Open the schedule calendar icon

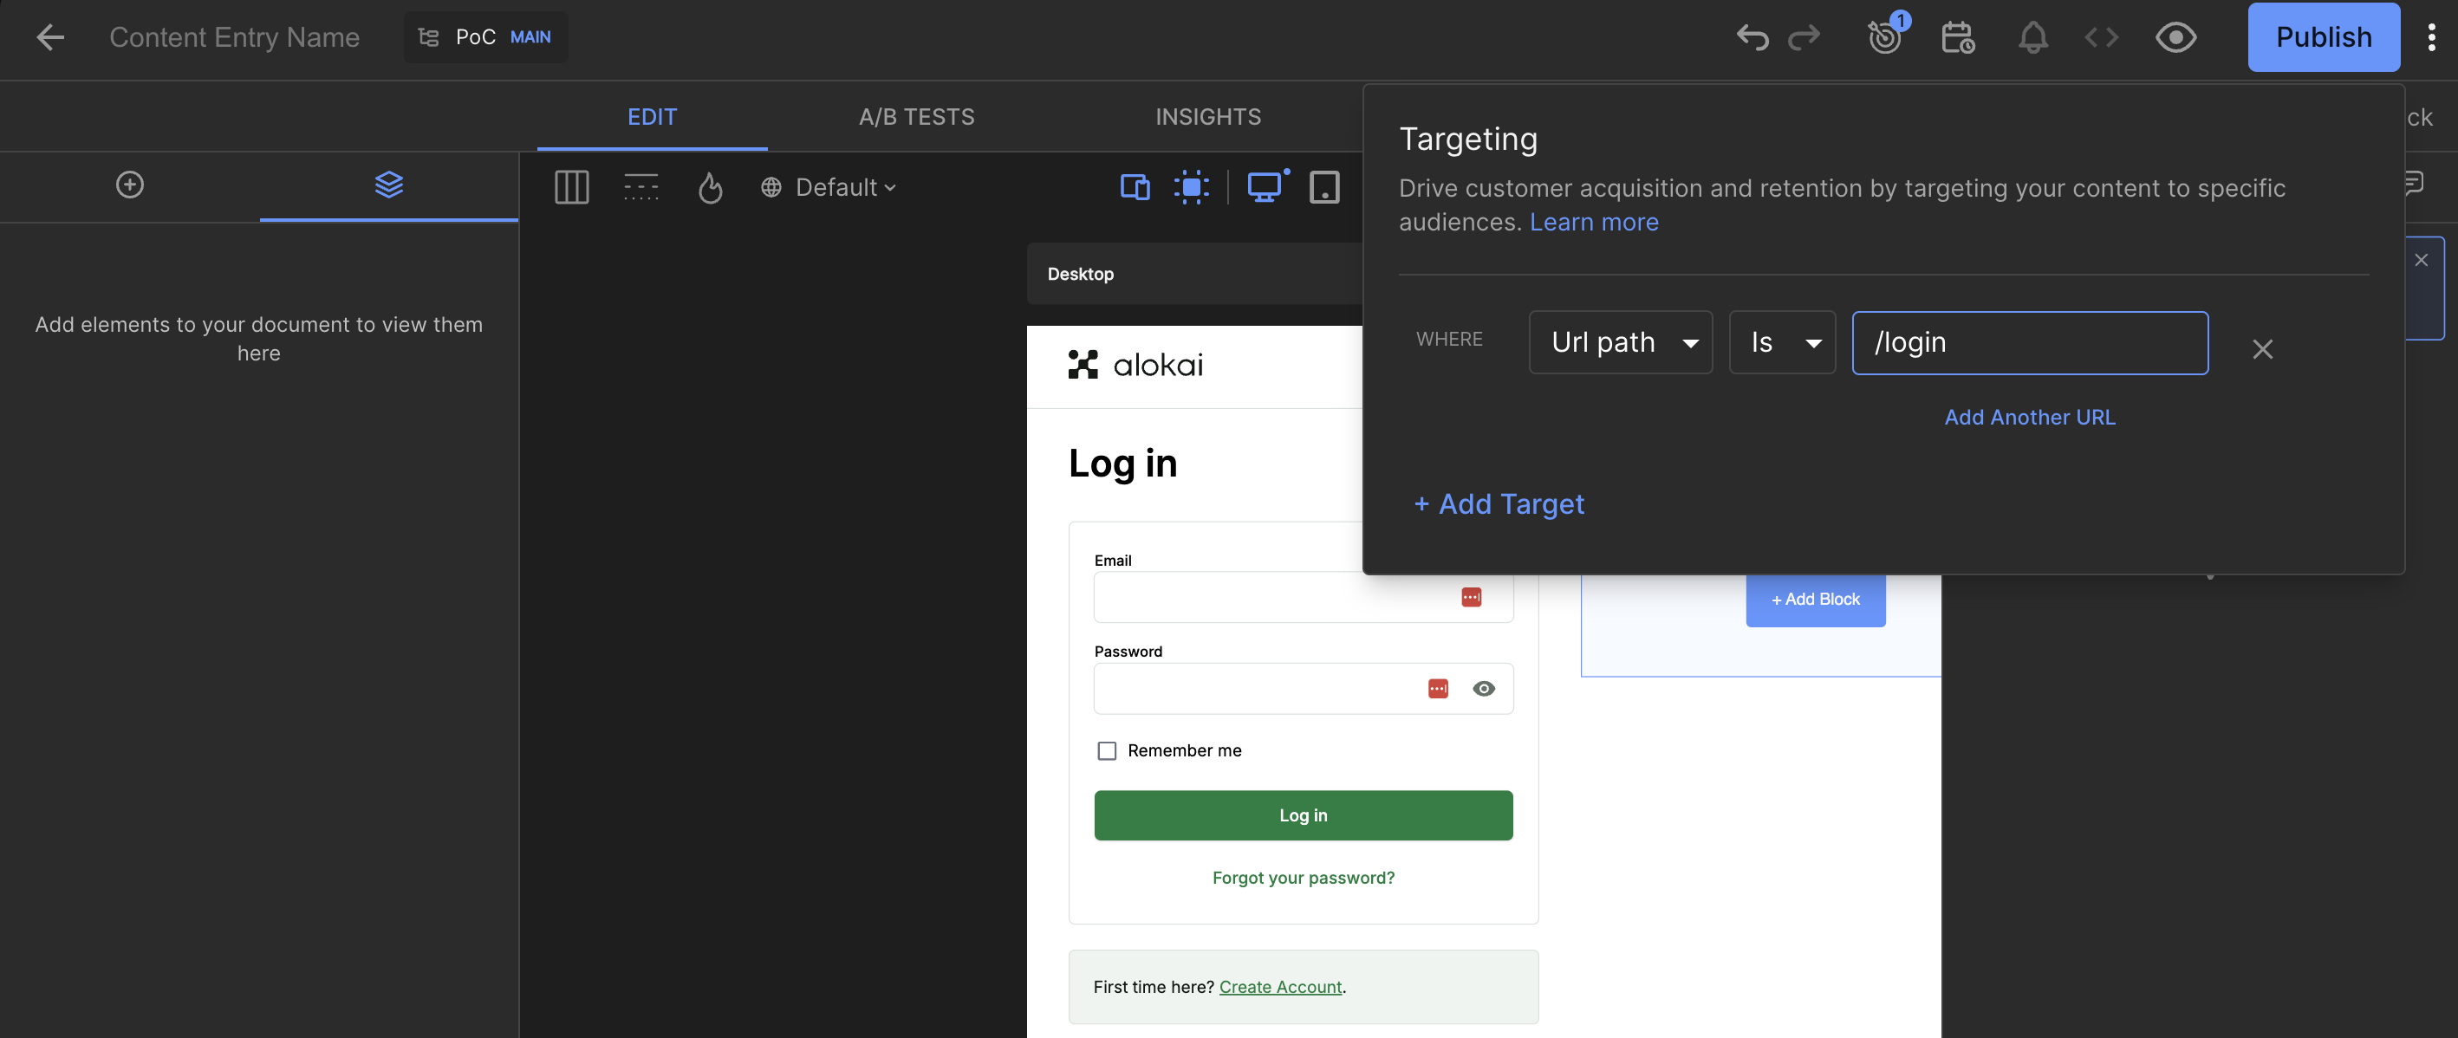1957,37
